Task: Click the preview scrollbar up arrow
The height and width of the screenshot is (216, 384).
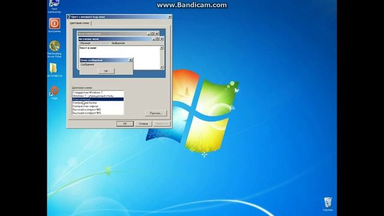Action: 161,48
